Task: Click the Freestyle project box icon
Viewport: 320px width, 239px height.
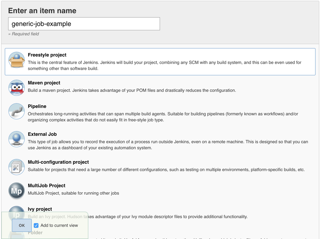Action: pos(17,60)
